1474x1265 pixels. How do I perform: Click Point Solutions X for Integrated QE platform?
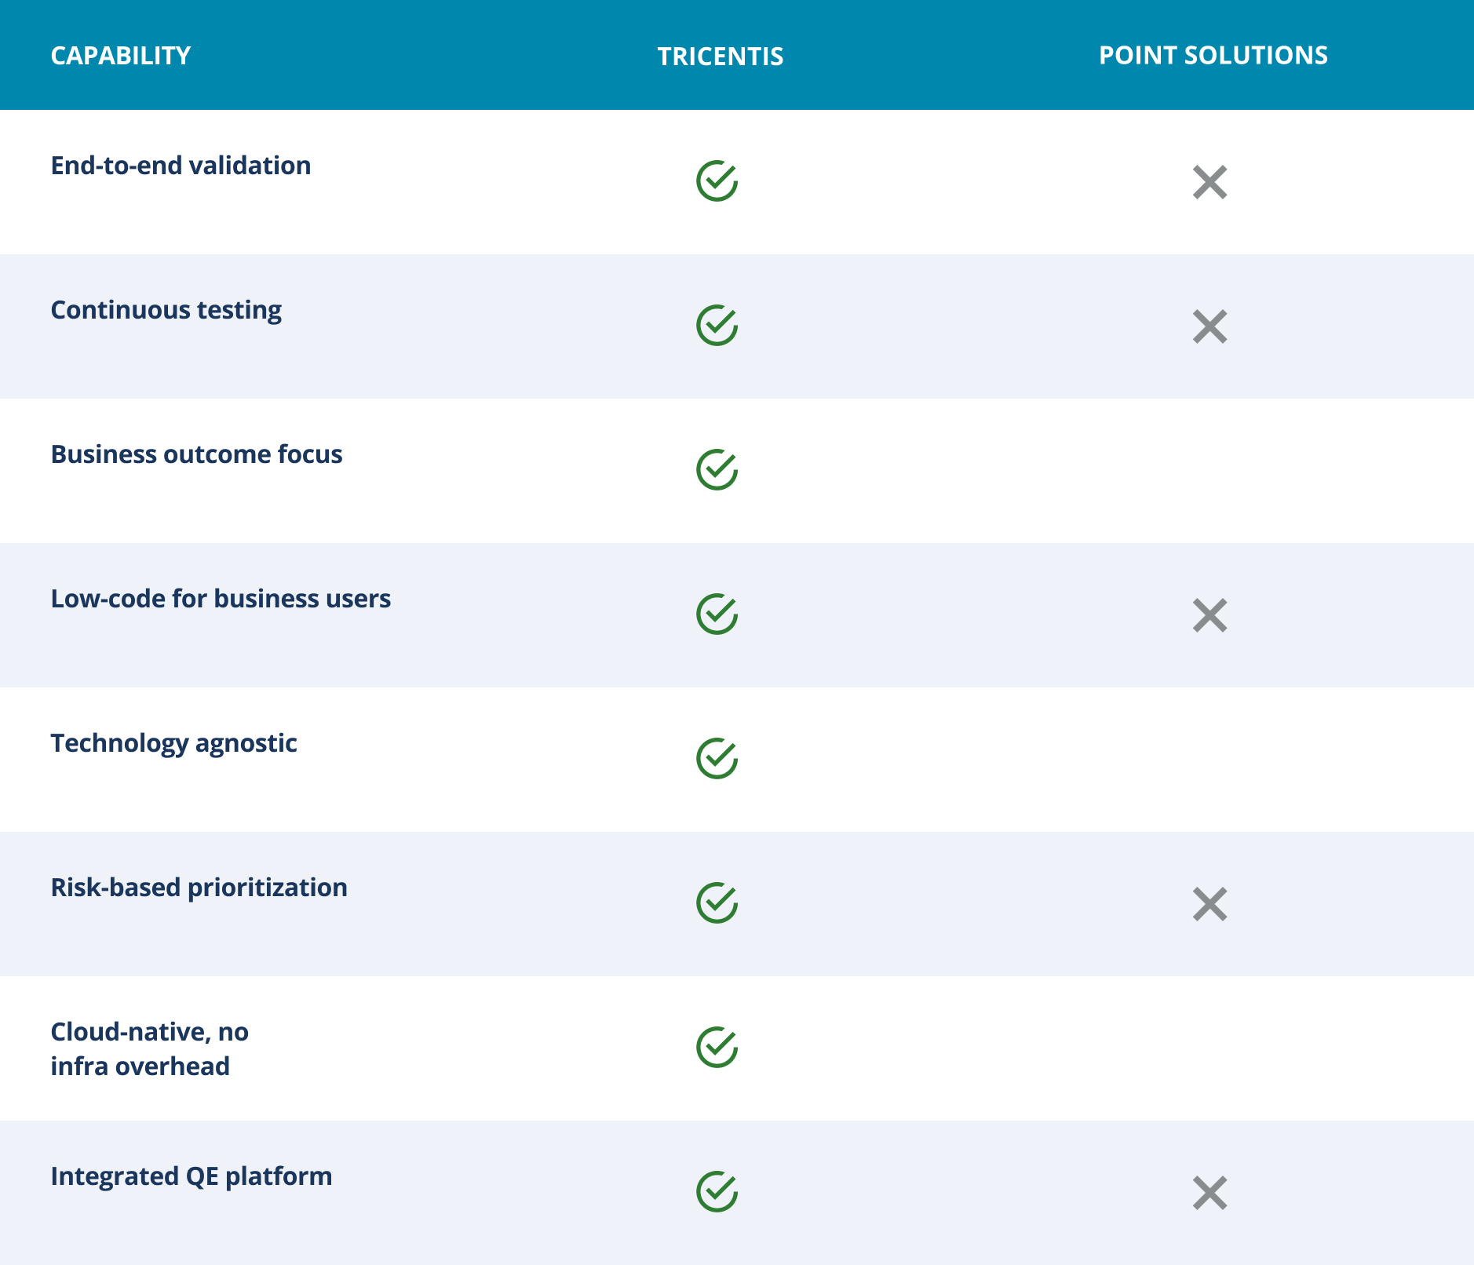[x=1209, y=1193]
